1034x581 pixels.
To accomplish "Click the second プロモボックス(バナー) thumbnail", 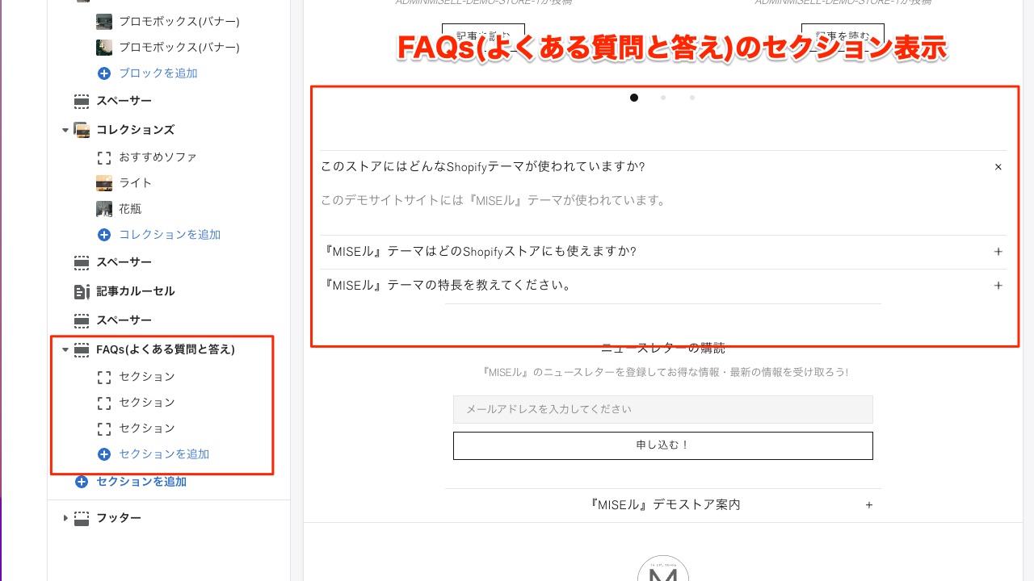I will pyautogui.click(x=104, y=48).
